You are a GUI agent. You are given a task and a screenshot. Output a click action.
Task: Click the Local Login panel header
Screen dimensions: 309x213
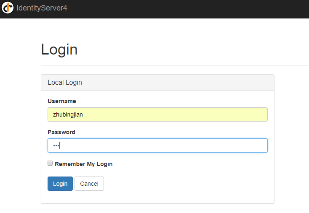point(157,83)
